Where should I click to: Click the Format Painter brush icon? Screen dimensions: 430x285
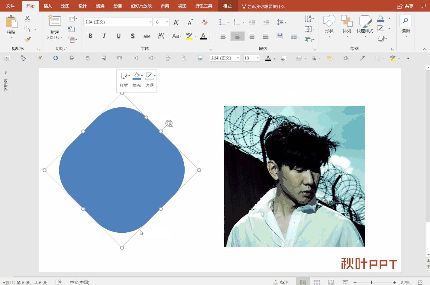click(28, 39)
